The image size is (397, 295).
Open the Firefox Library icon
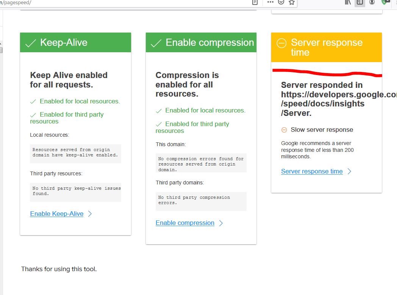348,2
